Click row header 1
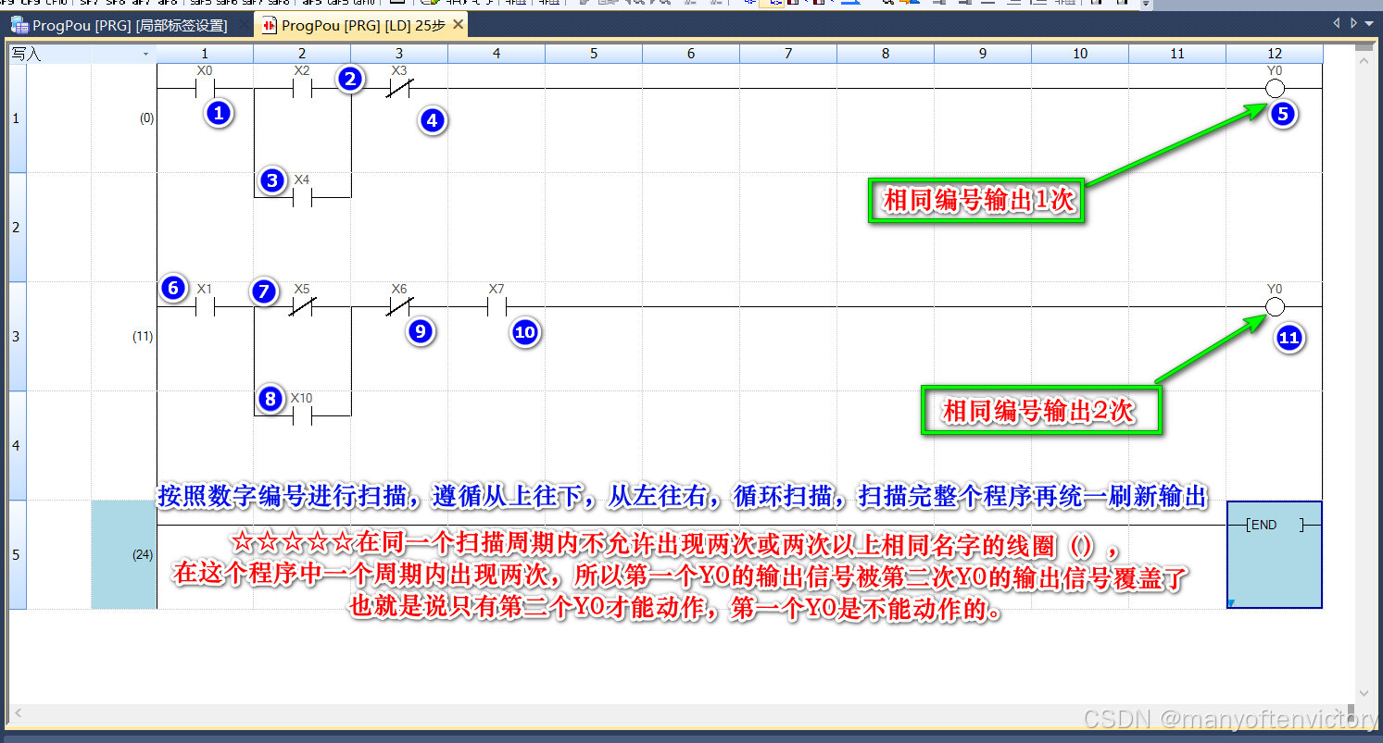The width and height of the screenshot is (1383, 743). click(x=18, y=118)
